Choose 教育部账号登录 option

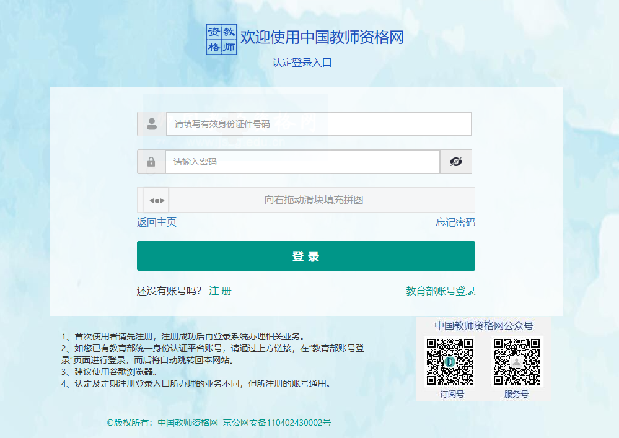tap(441, 291)
